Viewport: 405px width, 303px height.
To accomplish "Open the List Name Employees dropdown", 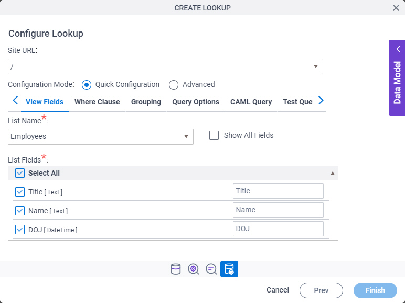I will pos(101,137).
